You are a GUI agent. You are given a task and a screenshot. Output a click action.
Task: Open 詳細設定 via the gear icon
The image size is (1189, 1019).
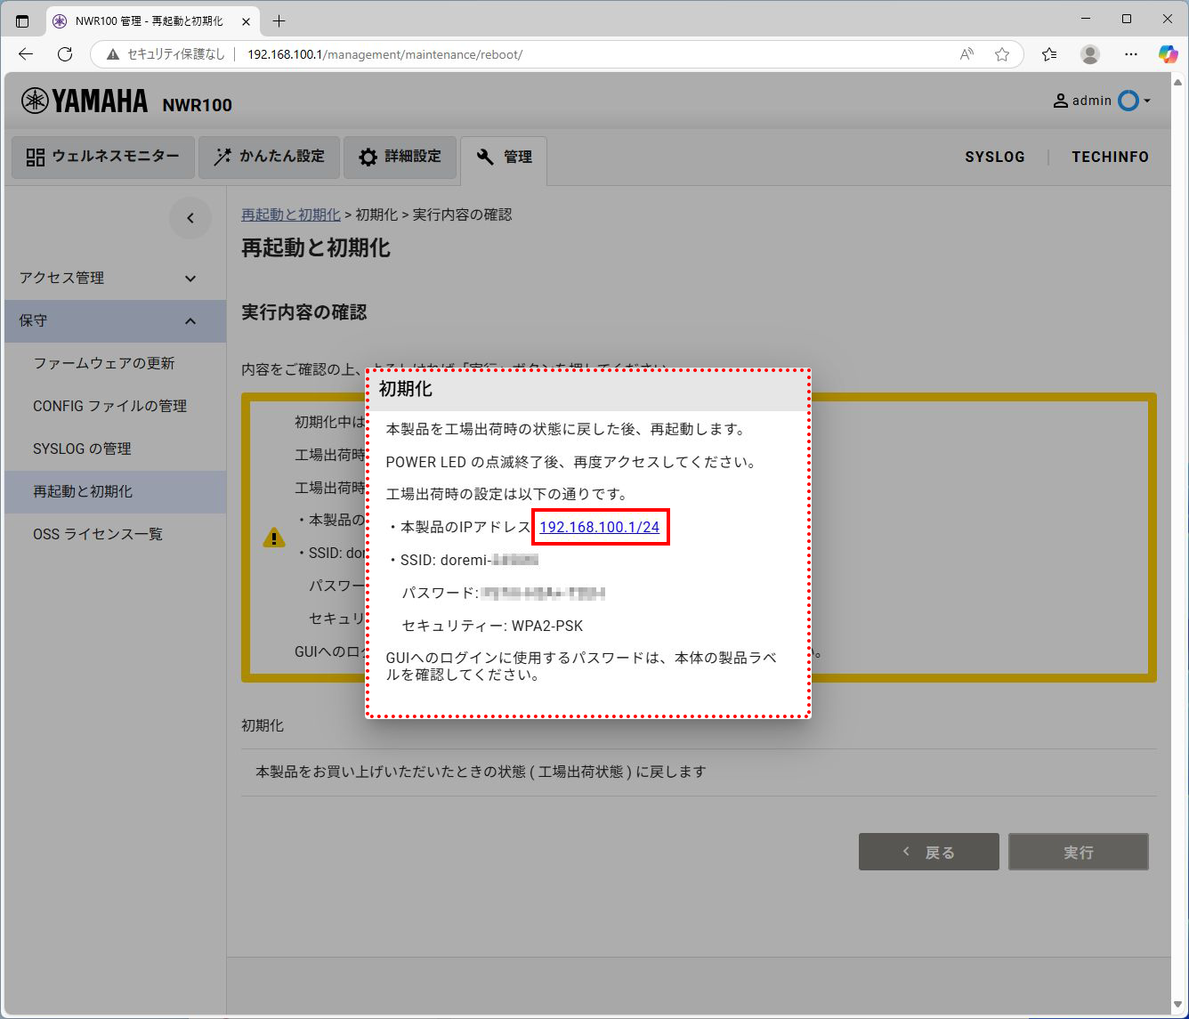click(x=368, y=157)
